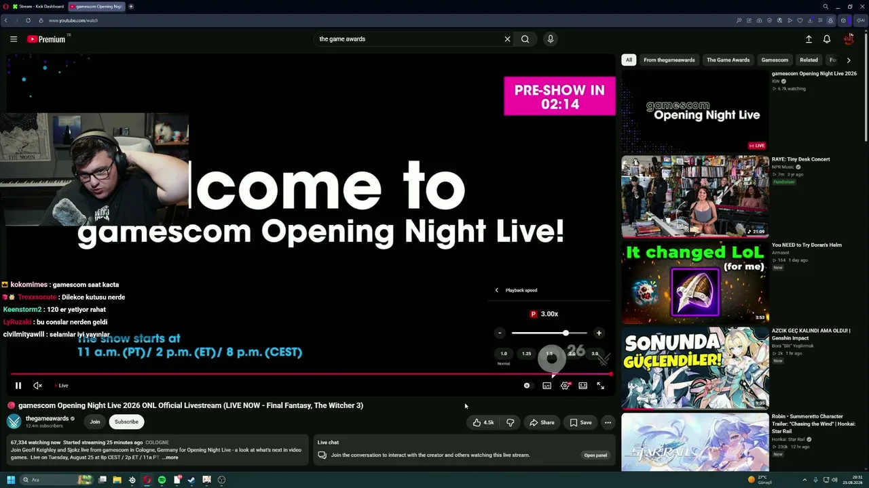Open browser snapshot camera icon
This screenshot has width=869, height=488.
tap(760, 20)
